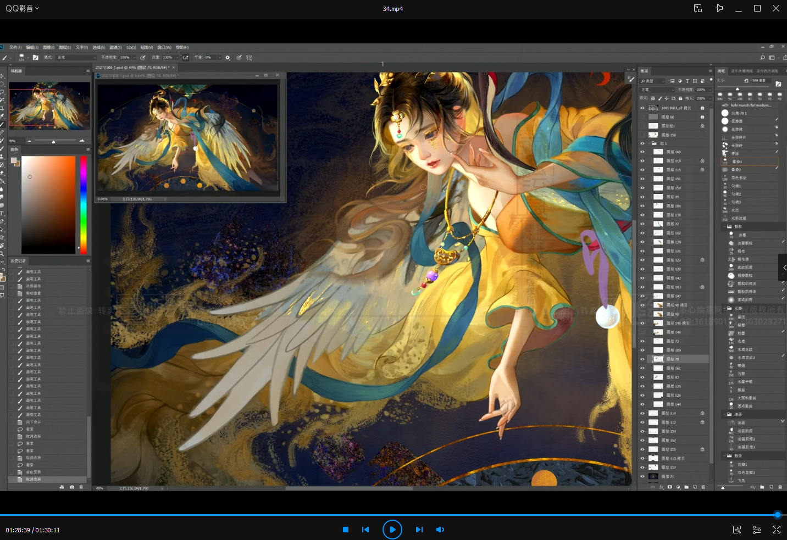Screen dimensions: 787x540
Task: Open the 滤镜(T) menu
Action: click(115, 47)
